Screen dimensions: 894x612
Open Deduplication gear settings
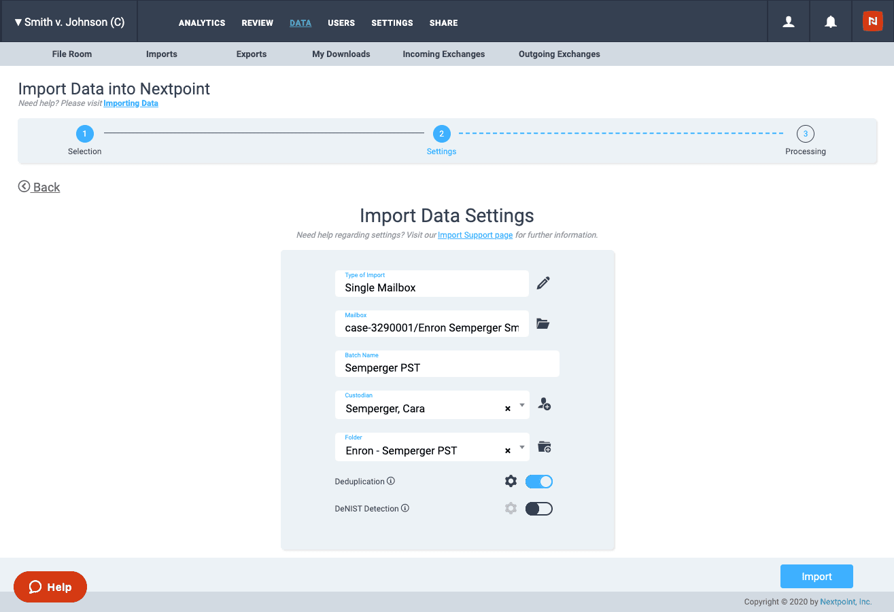coord(511,481)
